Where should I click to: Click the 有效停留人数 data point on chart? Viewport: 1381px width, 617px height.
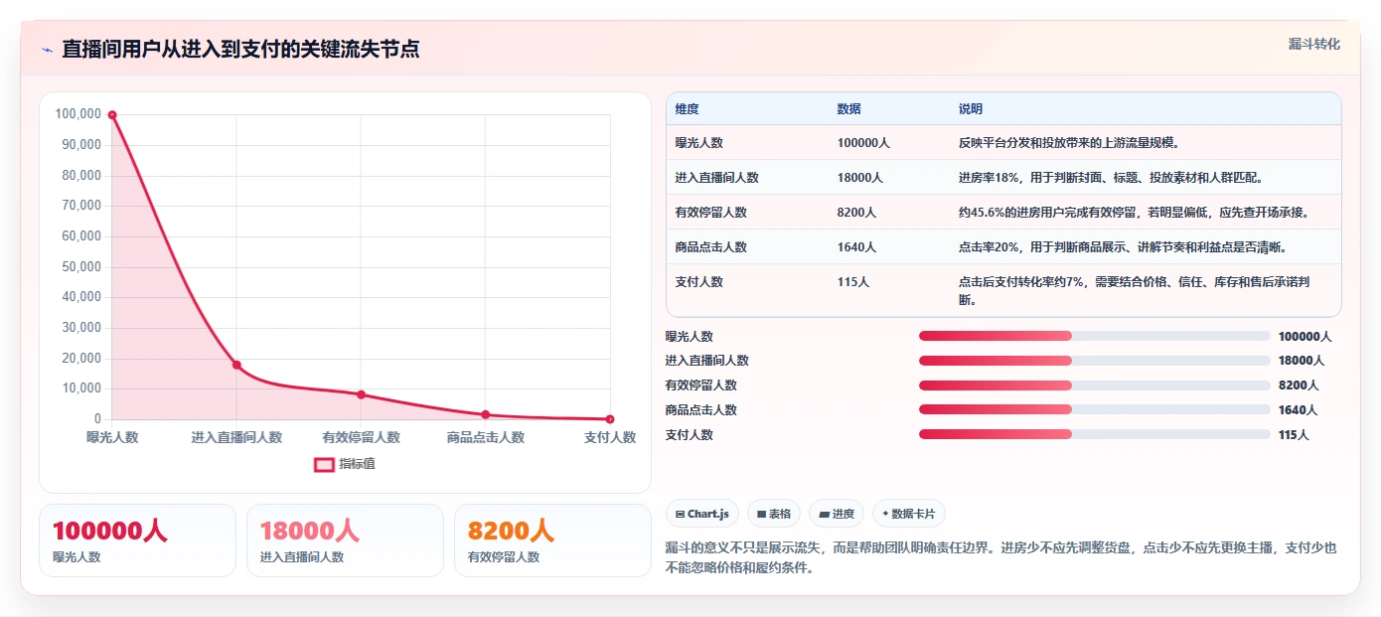361,394
